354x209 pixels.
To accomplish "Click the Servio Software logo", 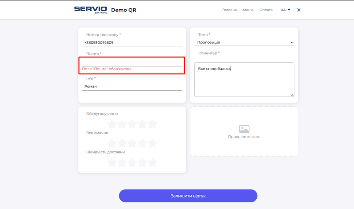I will 90,10.
